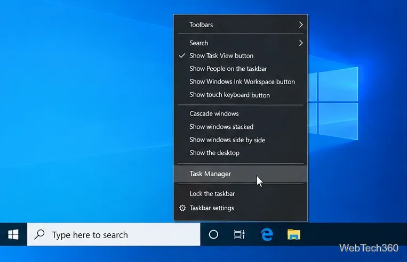Select Show windows stacked
The height and width of the screenshot is (262, 407).
241,127
